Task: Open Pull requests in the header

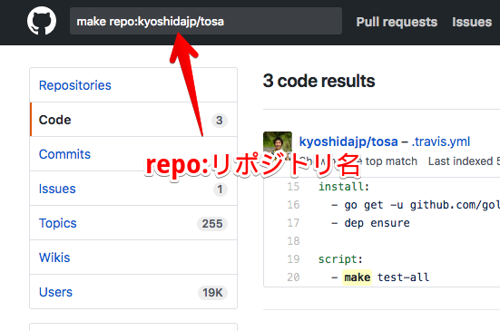Action: [x=397, y=22]
